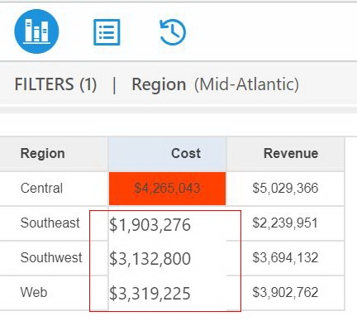Select the Southwest region row label

pos(51,257)
